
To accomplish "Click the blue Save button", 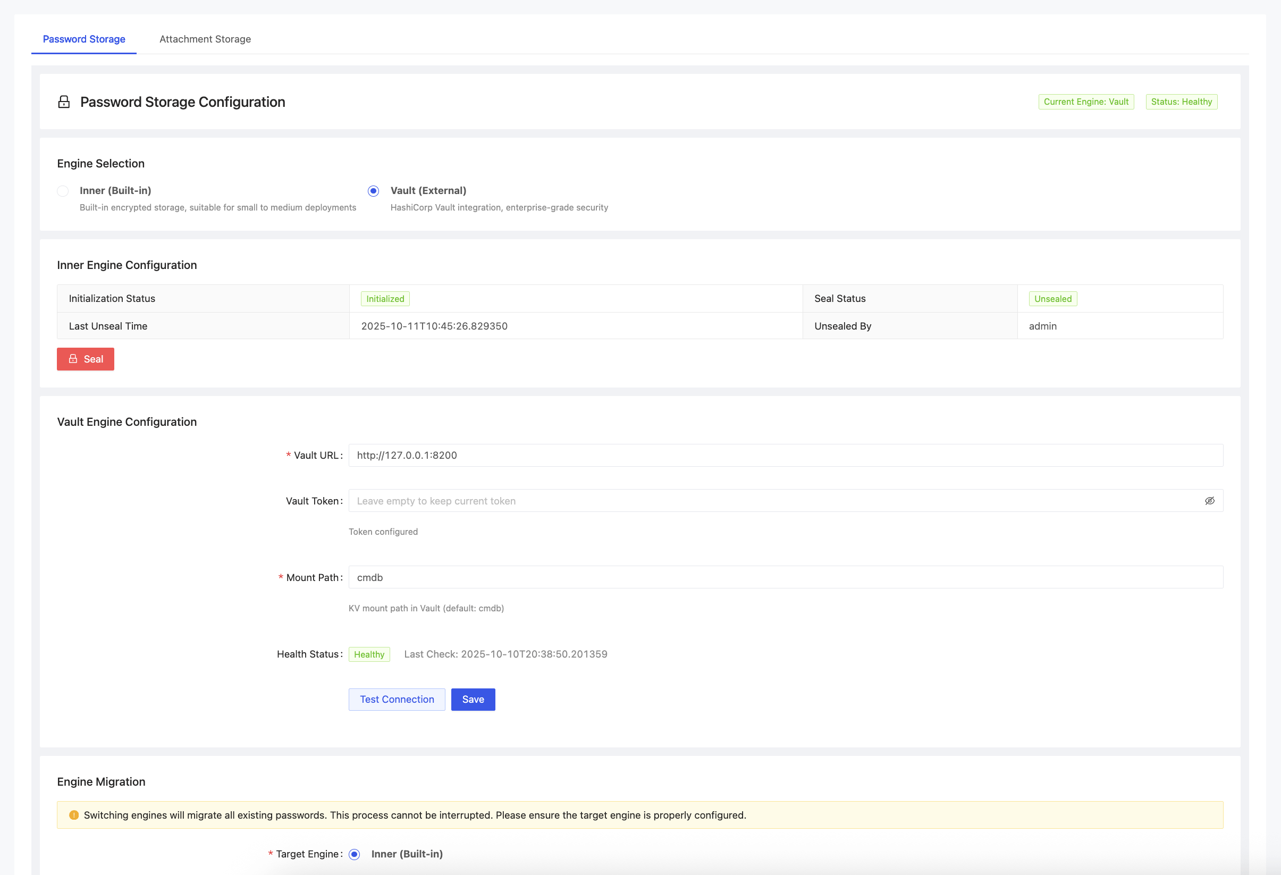I will [x=473, y=699].
